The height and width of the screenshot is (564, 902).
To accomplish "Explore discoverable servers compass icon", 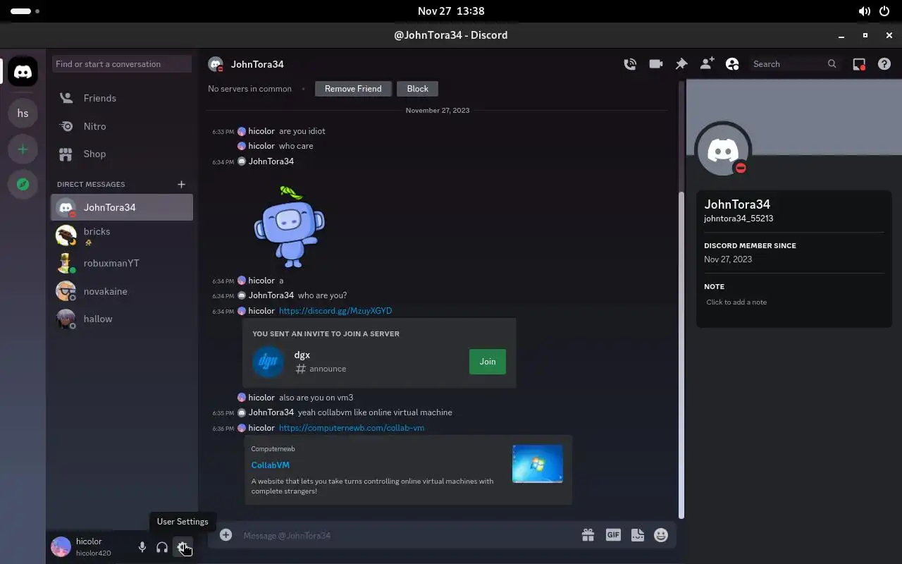I will pyautogui.click(x=23, y=185).
